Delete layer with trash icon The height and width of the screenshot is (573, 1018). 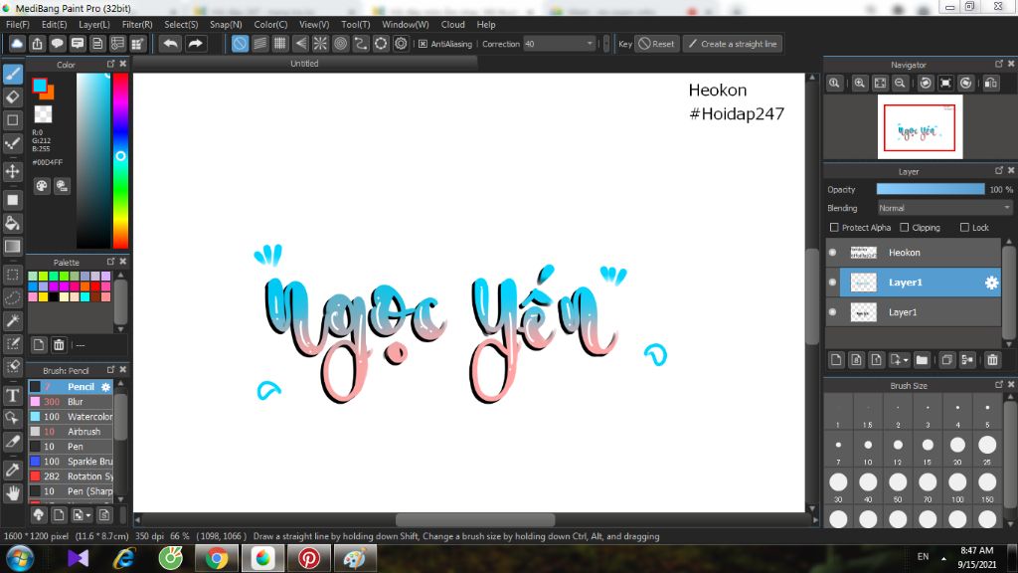[x=992, y=360]
